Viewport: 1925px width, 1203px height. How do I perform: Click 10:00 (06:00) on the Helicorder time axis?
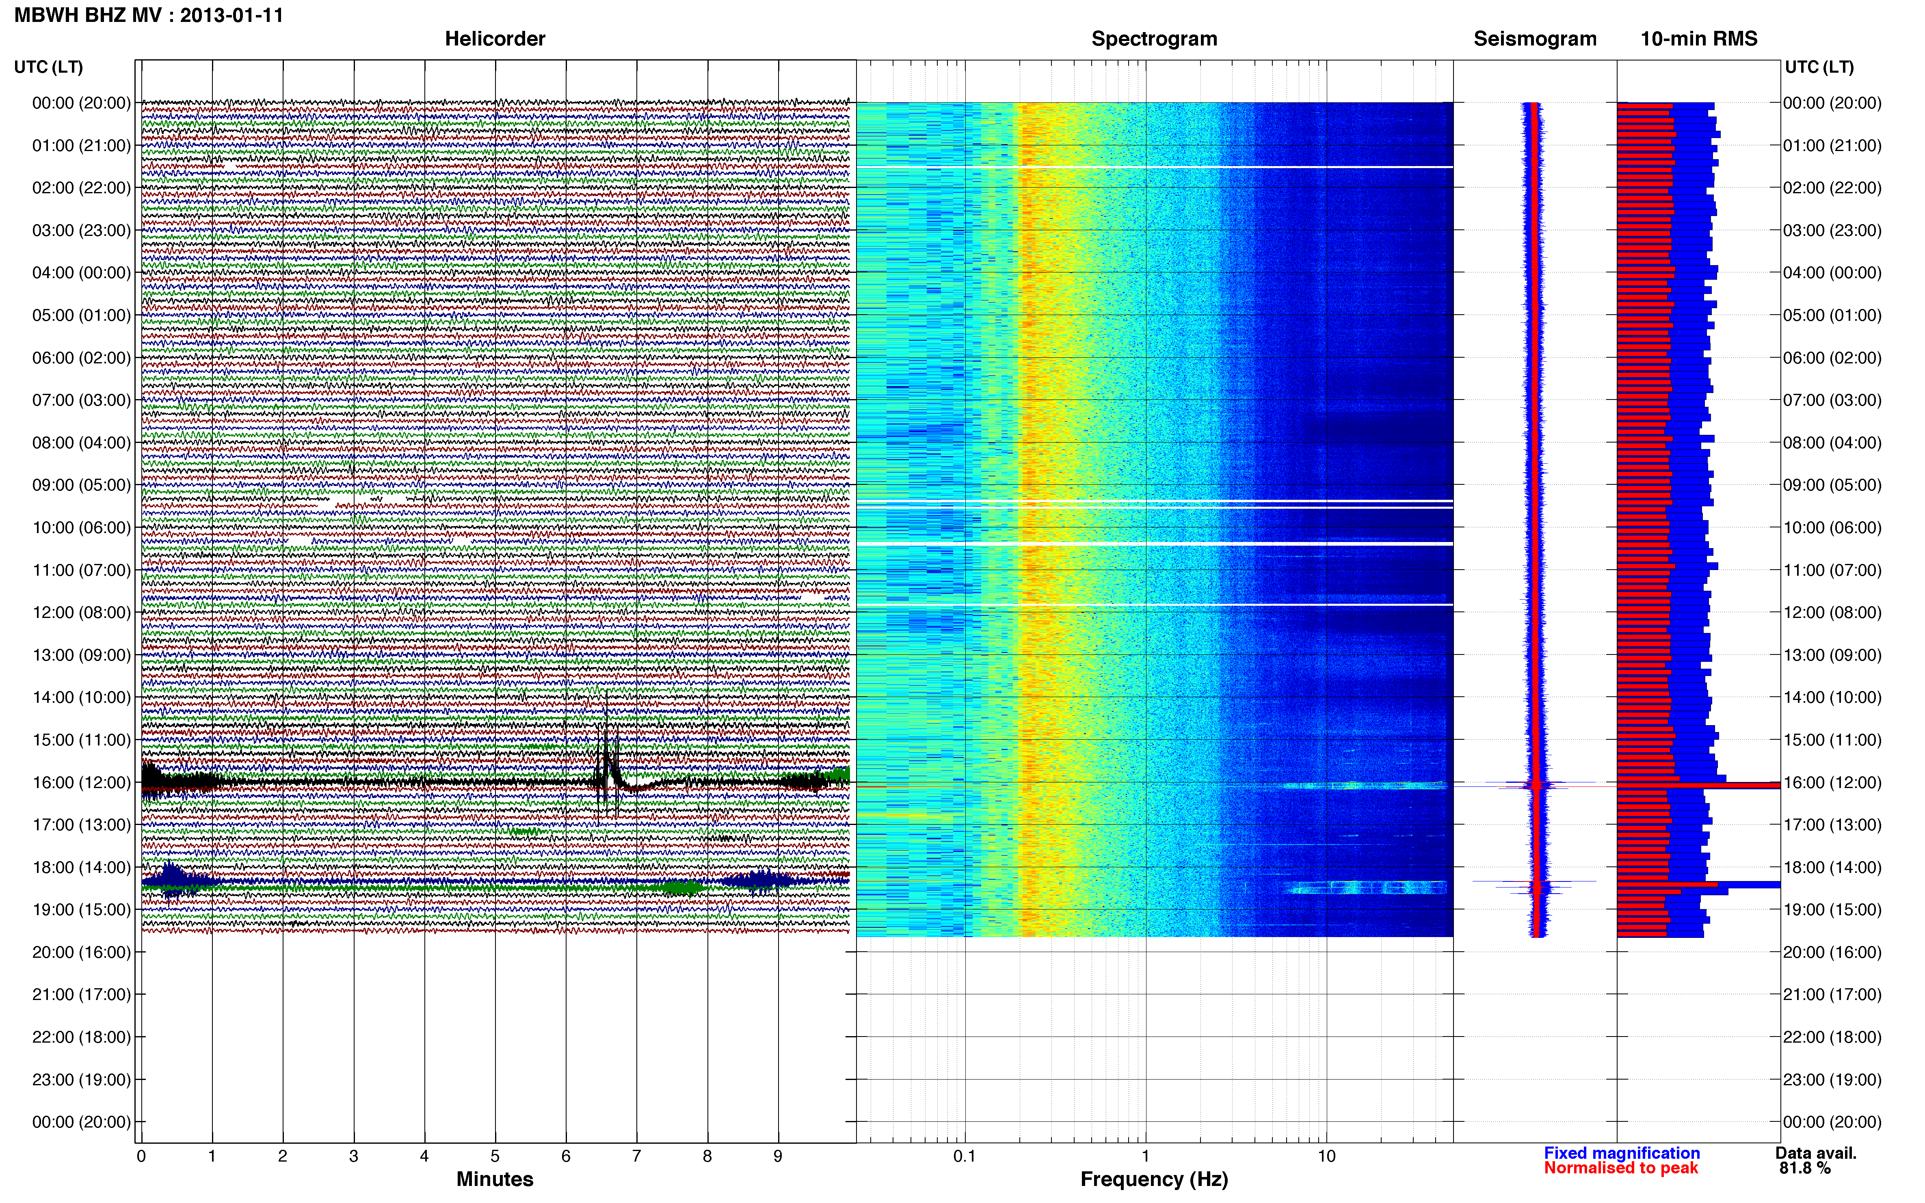[x=81, y=527]
